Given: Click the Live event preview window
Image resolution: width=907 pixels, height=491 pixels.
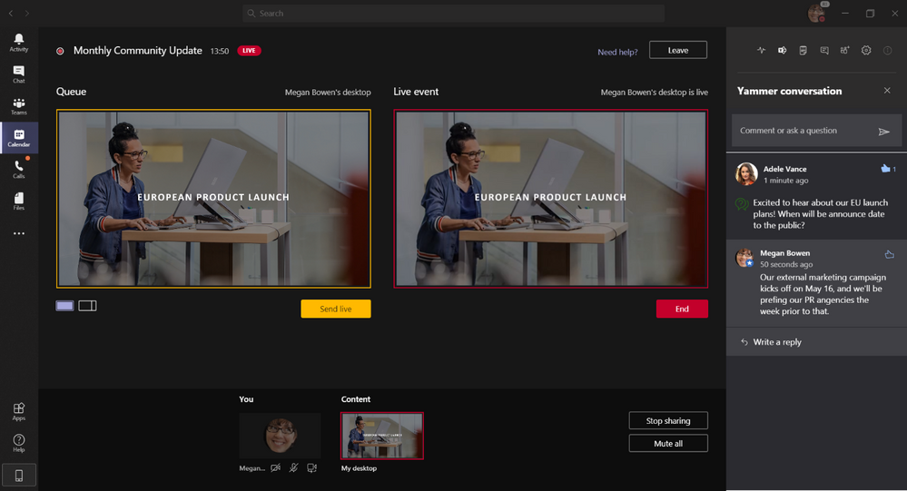Looking at the screenshot, I should click(x=551, y=199).
